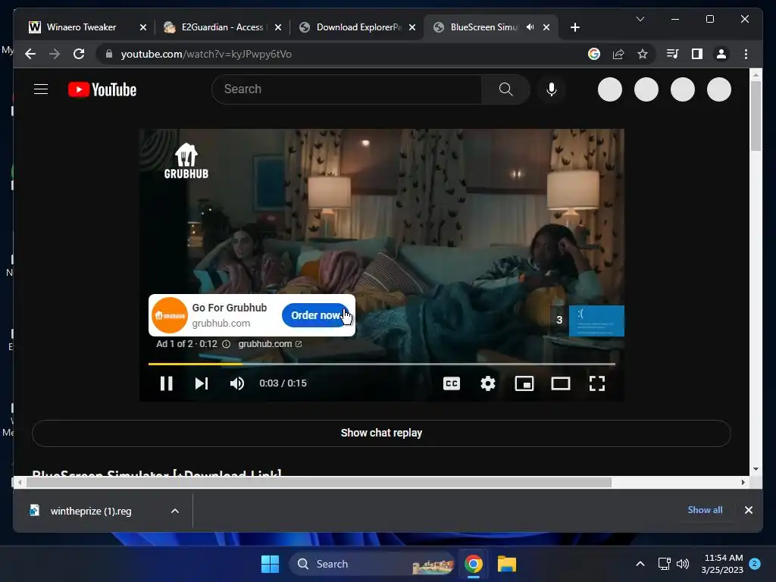Open File Explorer from the taskbar
The width and height of the screenshot is (776, 582).
pos(507,564)
